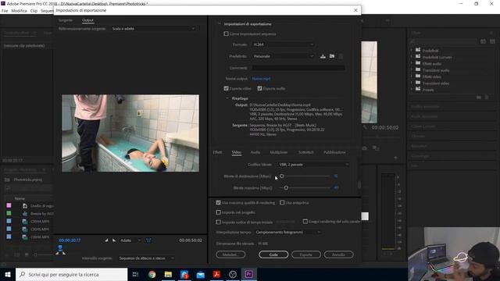500x281 pixels.
Task: Click the pink label swatch of Livello di regolazione
Action: click(x=9, y=205)
